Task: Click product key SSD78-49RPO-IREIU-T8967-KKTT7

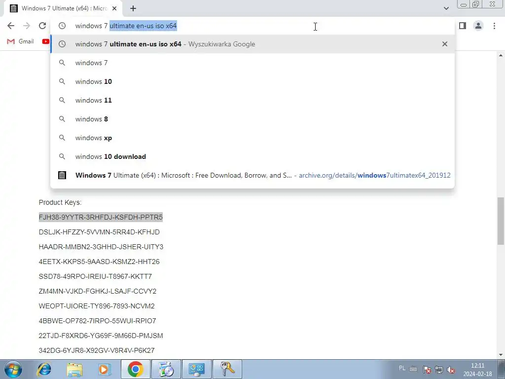Action: [95, 276]
